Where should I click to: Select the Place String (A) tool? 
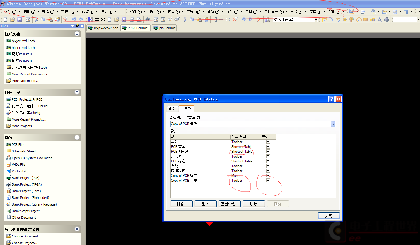380,20
